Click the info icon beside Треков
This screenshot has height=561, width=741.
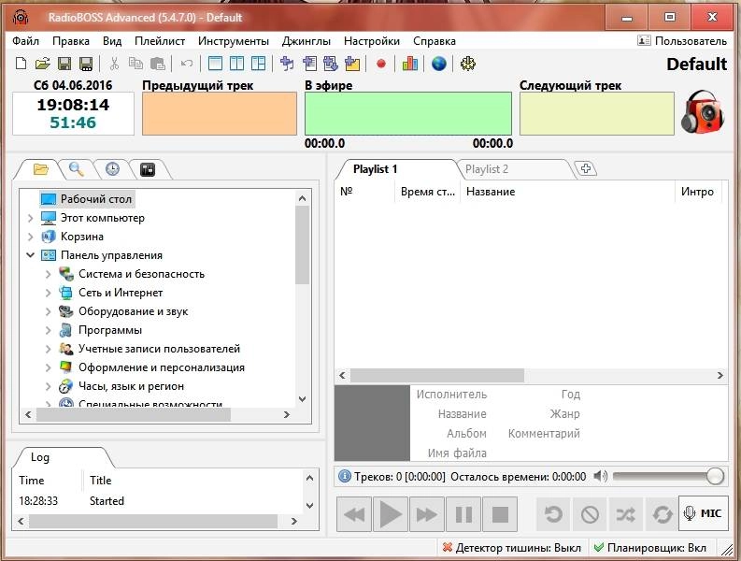[x=345, y=476]
